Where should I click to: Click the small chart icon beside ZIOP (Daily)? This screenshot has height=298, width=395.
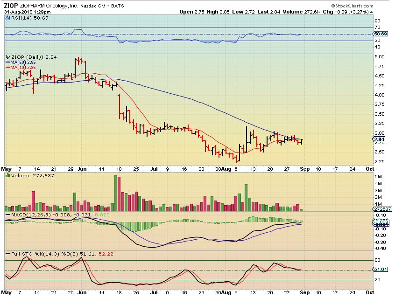point(7,57)
